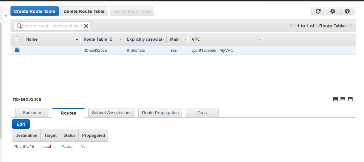Click Delete Route Table button
Viewport: 364px width, 162px height.
tap(84, 11)
